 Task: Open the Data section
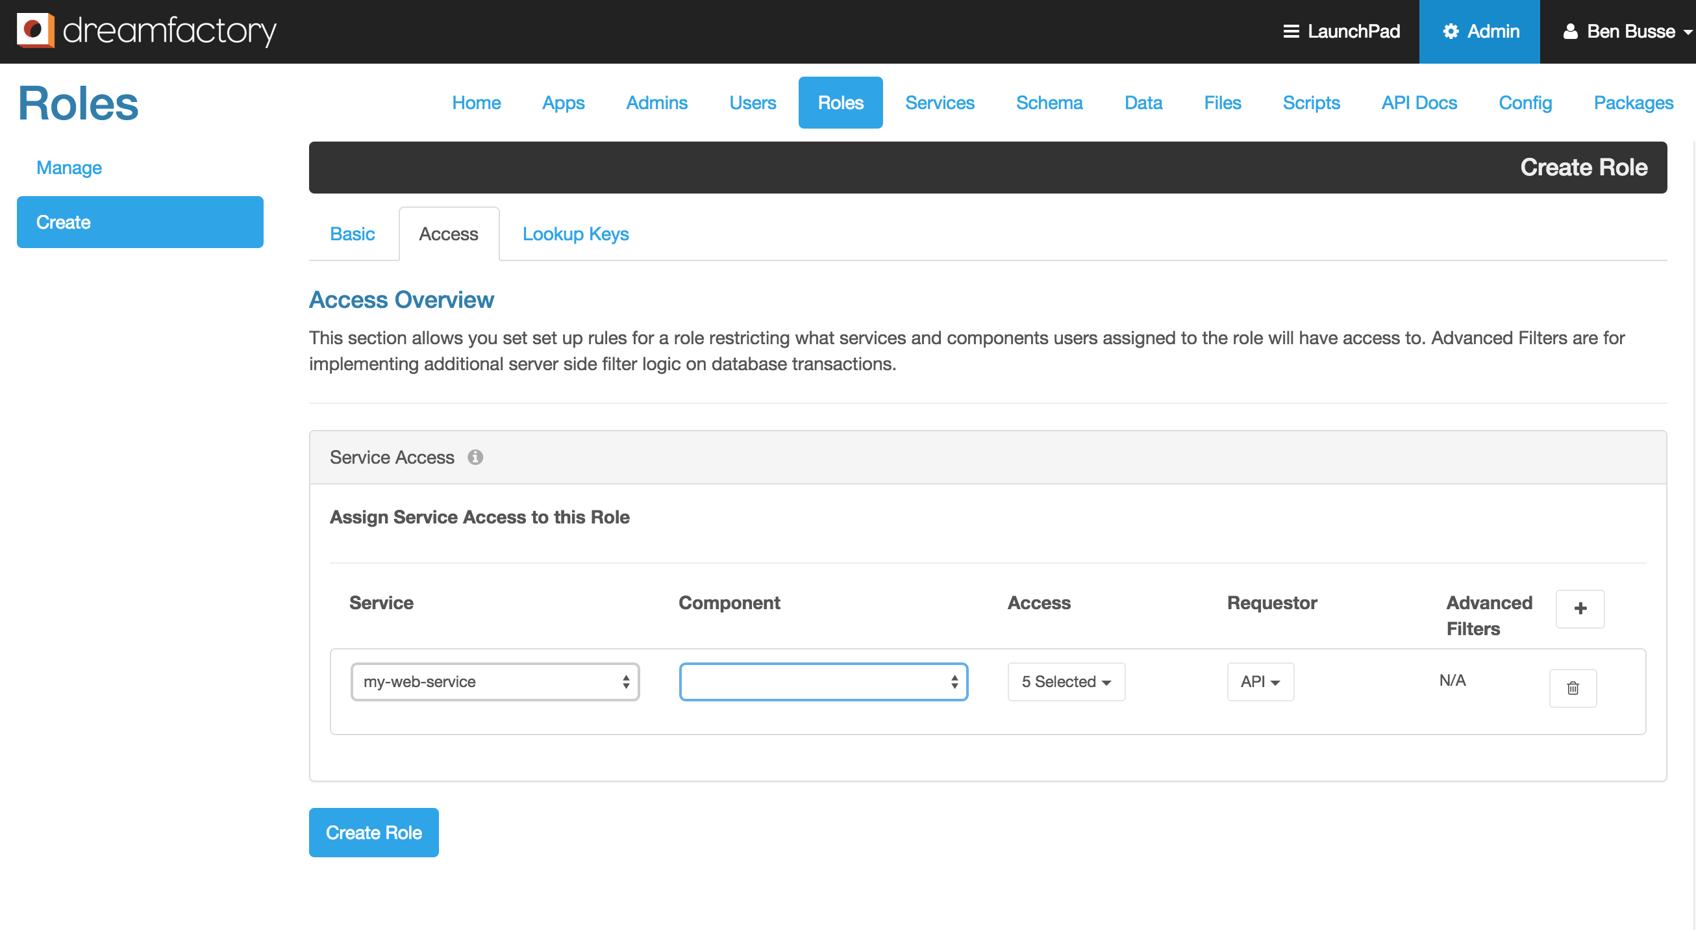pyautogui.click(x=1143, y=103)
